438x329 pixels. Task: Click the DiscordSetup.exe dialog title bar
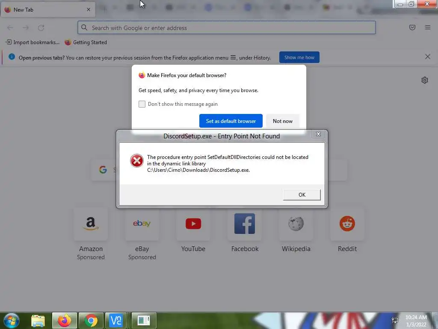click(222, 136)
